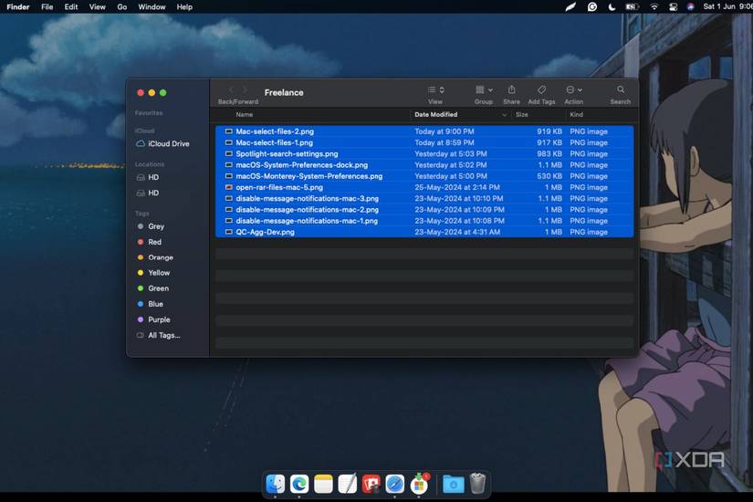Open the View menu in the menu bar
This screenshot has width=753, height=502.
tap(97, 6)
